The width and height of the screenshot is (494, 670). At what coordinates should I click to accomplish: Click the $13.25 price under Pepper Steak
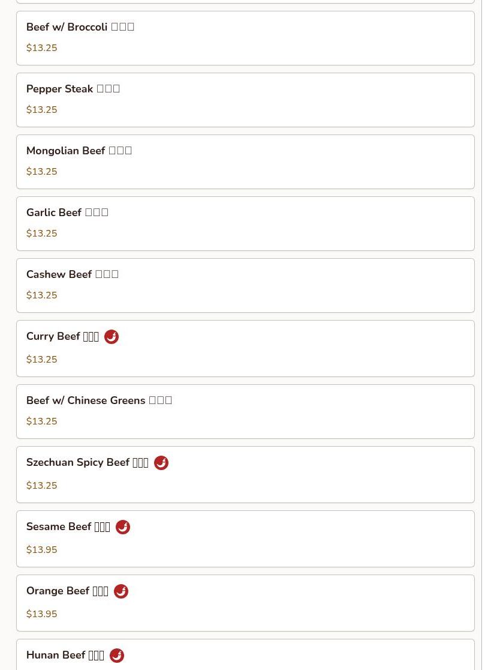(x=42, y=110)
